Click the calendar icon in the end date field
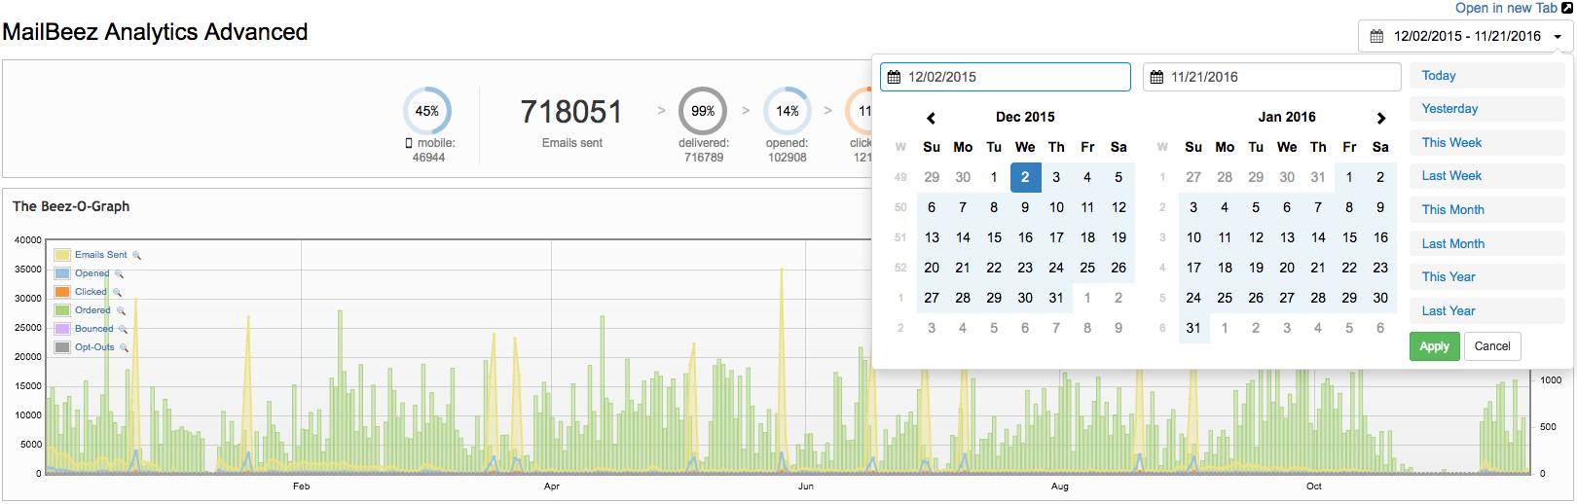 (x=1156, y=77)
